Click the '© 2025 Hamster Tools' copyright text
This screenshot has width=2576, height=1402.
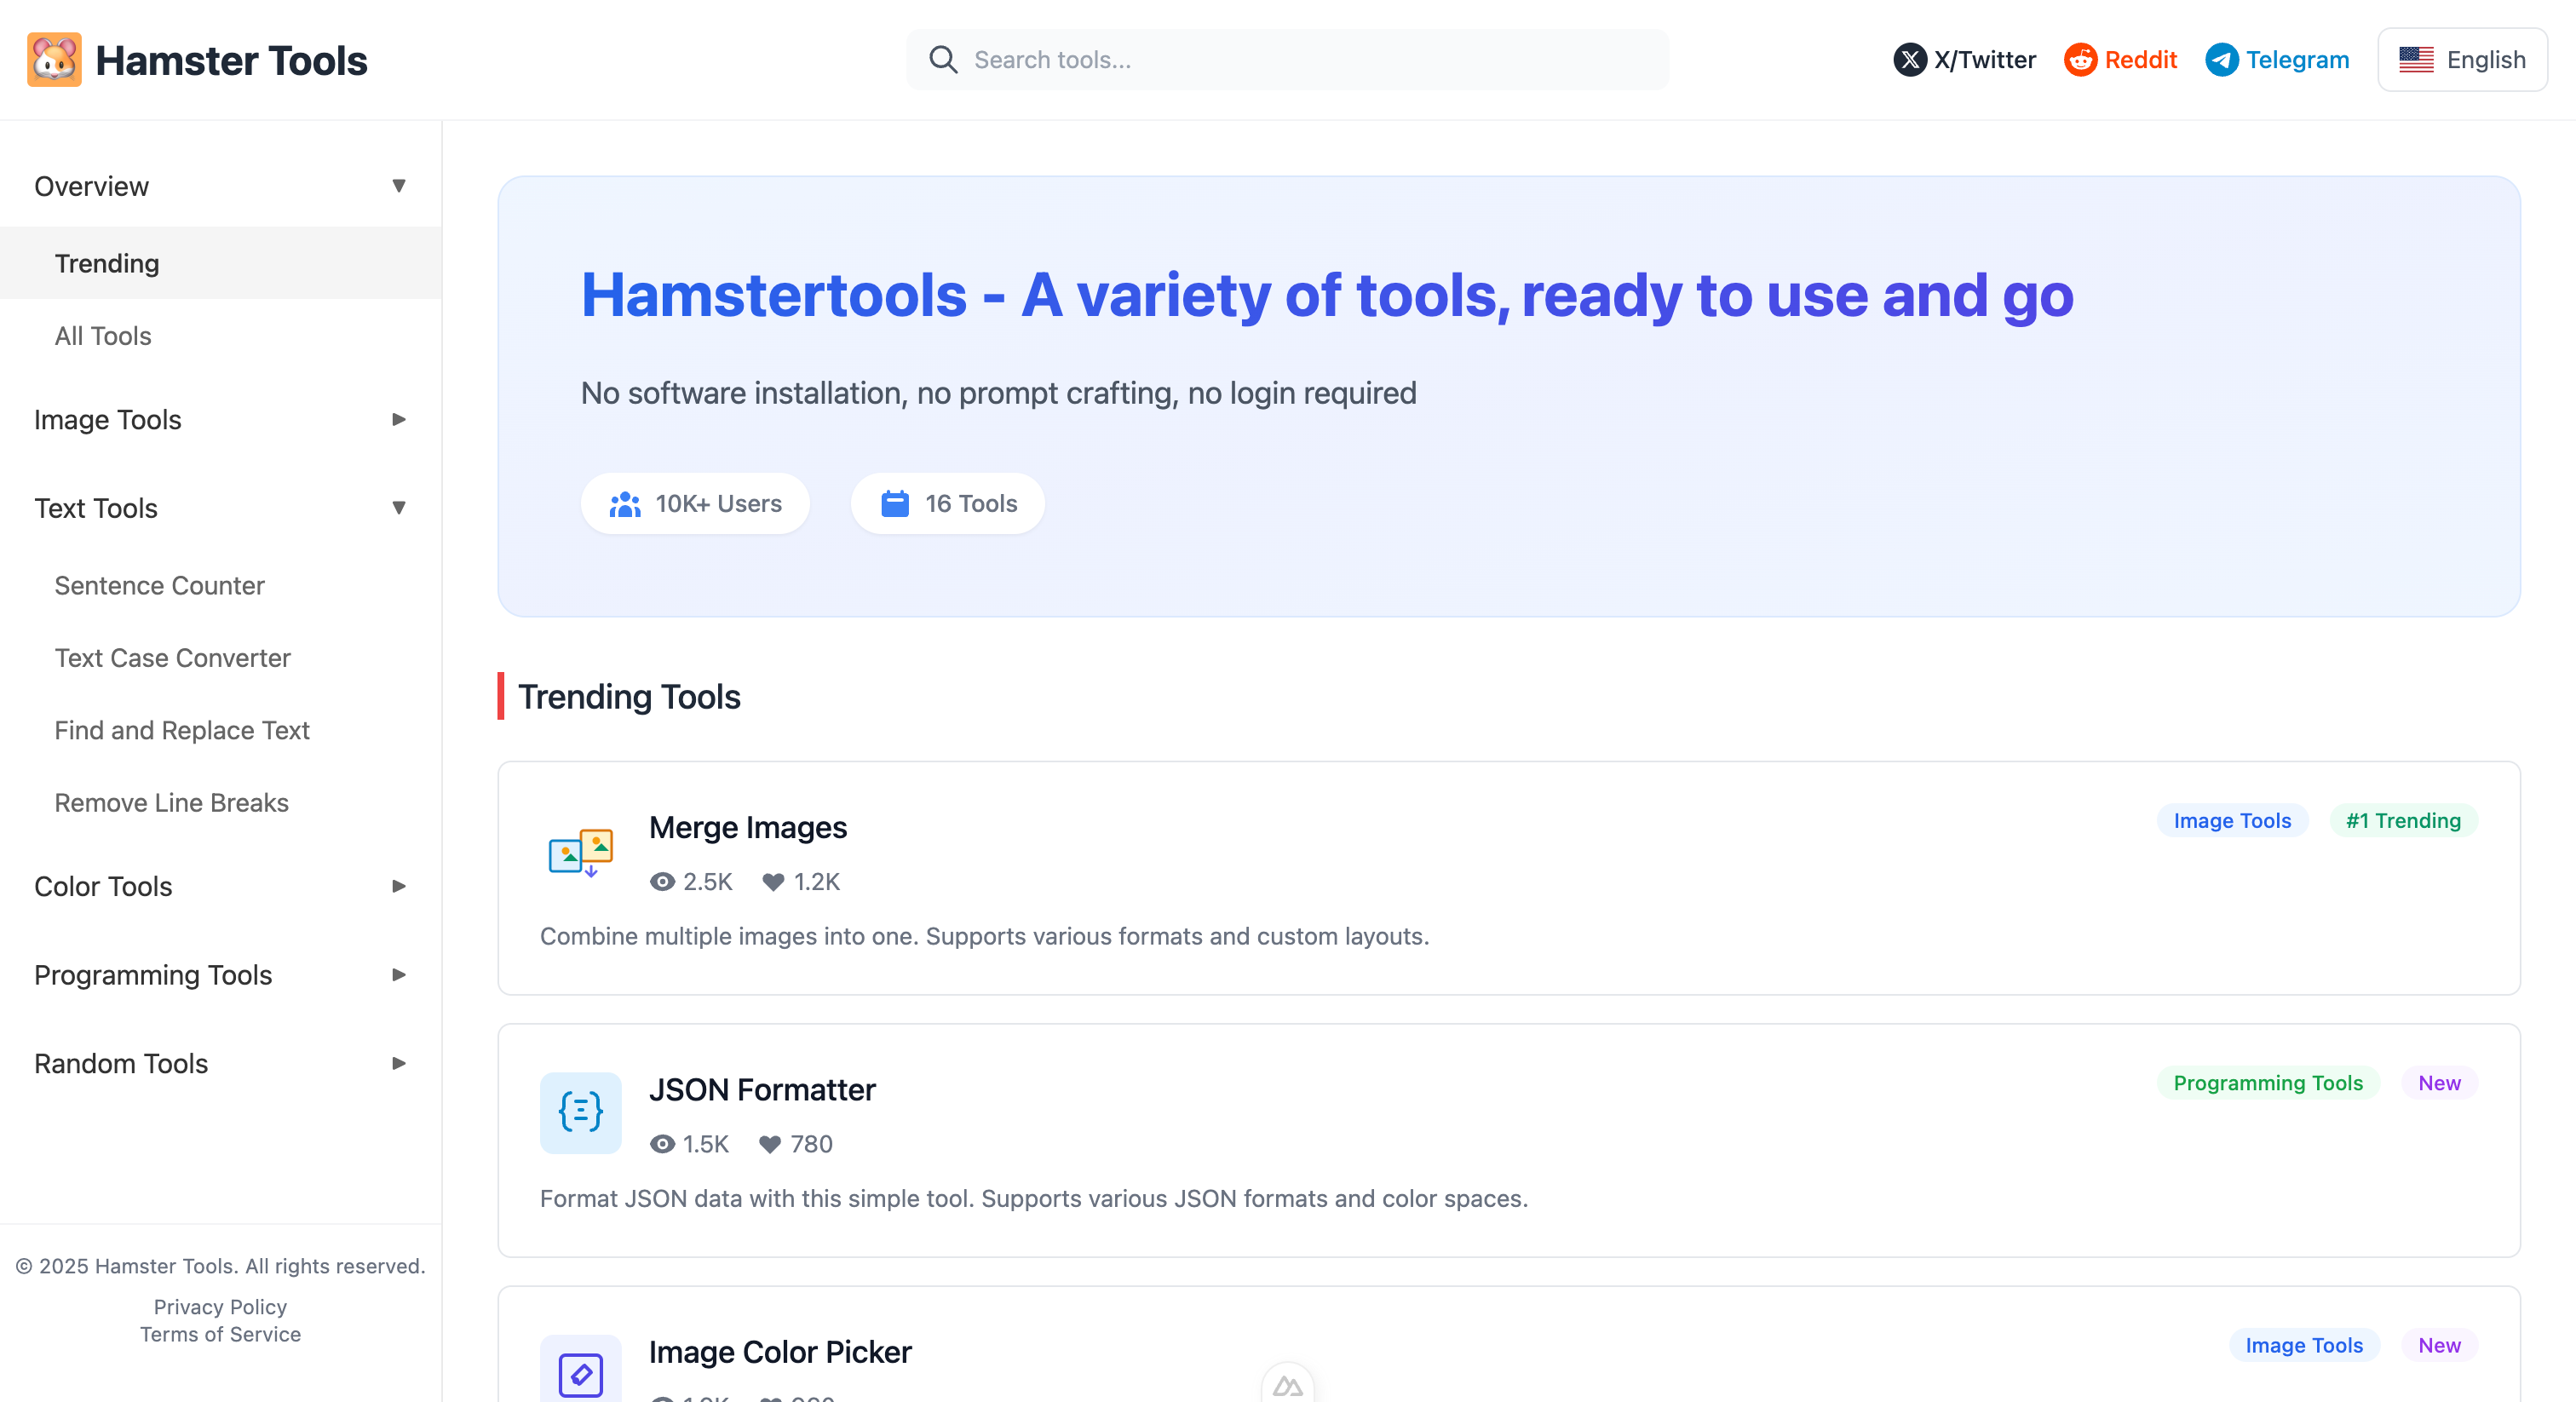click(x=220, y=1266)
